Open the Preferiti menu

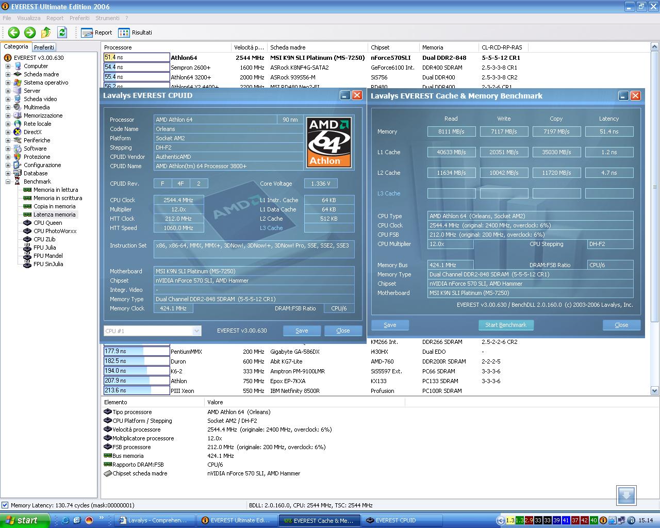pyautogui.click(x=79, y=18)
